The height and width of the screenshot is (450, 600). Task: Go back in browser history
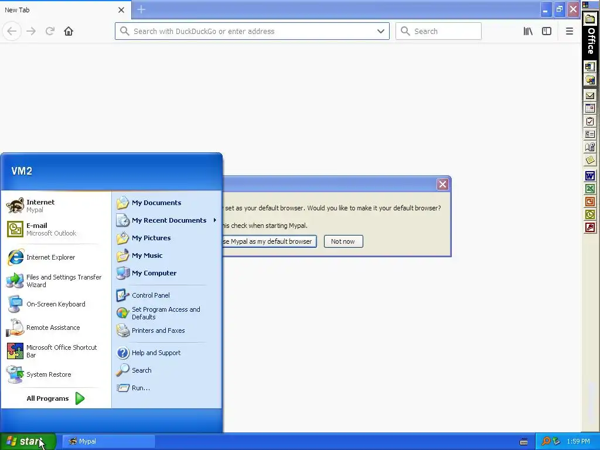[x=12, y=32]
